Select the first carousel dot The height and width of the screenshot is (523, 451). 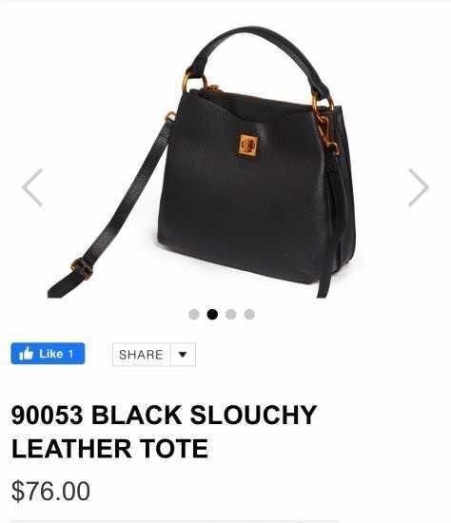pos(194,314)
